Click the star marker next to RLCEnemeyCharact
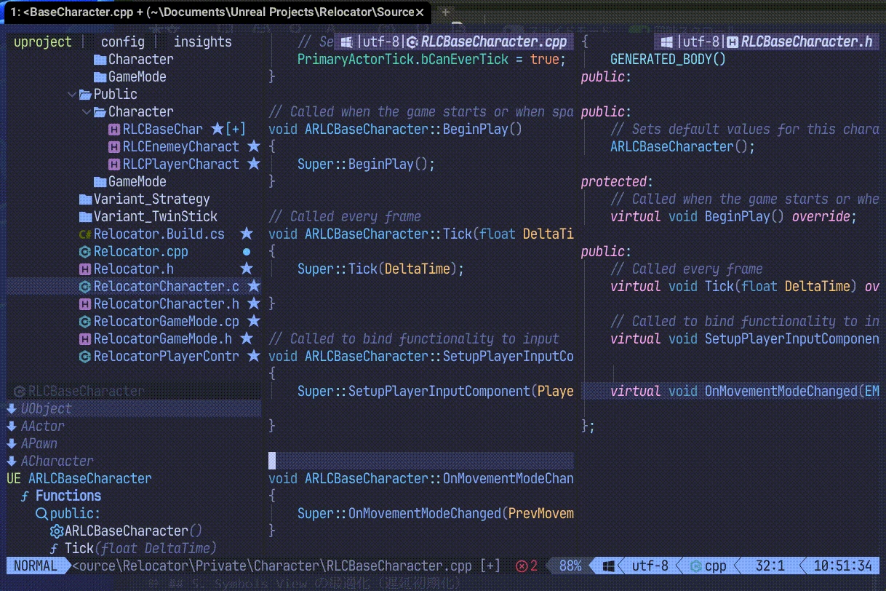The width and height of the screenshot is (886, 591). pos(253,146)
